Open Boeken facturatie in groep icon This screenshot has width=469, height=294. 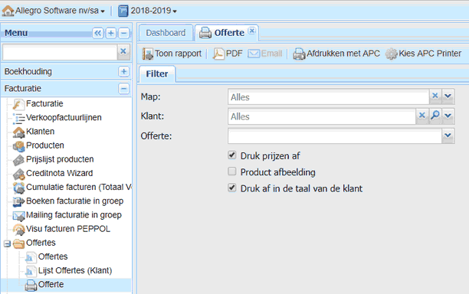18,201
